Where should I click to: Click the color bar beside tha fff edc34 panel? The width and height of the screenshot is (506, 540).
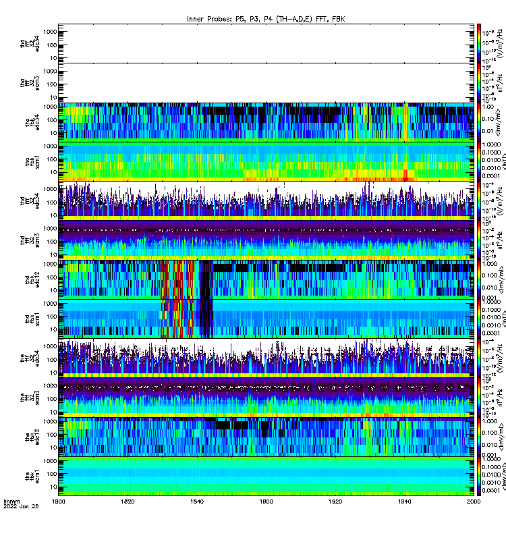[x=479, y=44]
